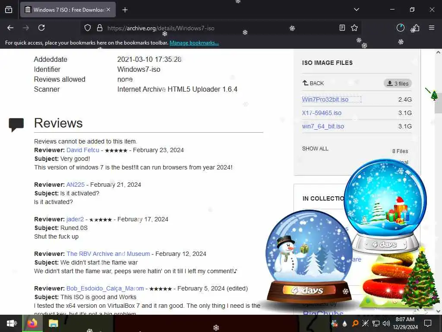Open File Explorer from the taskbar
The height and width of the screenshot is (332, 442).
[x=53, y=323]
